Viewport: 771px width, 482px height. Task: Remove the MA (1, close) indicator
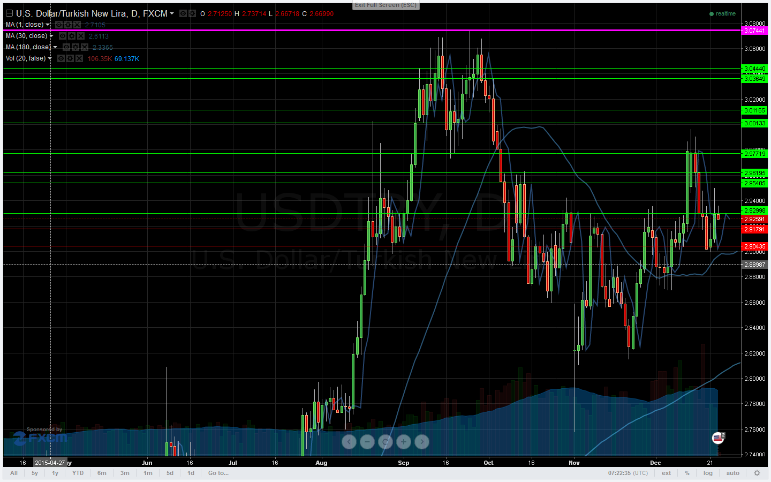tap(77, 25)
